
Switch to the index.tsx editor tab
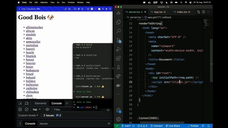pyautogui.click(x=182, y=12)
